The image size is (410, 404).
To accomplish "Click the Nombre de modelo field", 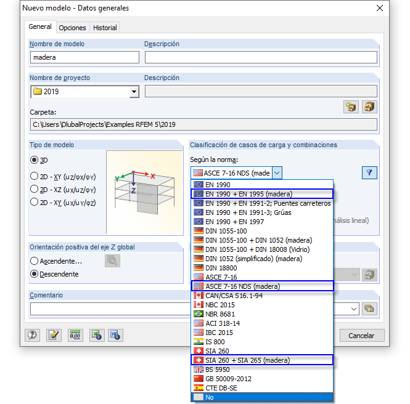I will 84,57.
